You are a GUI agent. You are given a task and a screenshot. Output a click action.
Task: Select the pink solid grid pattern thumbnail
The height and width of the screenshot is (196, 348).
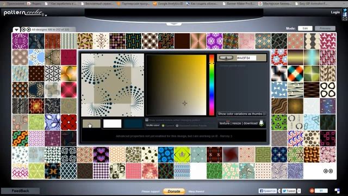click(x=133, y=171)
